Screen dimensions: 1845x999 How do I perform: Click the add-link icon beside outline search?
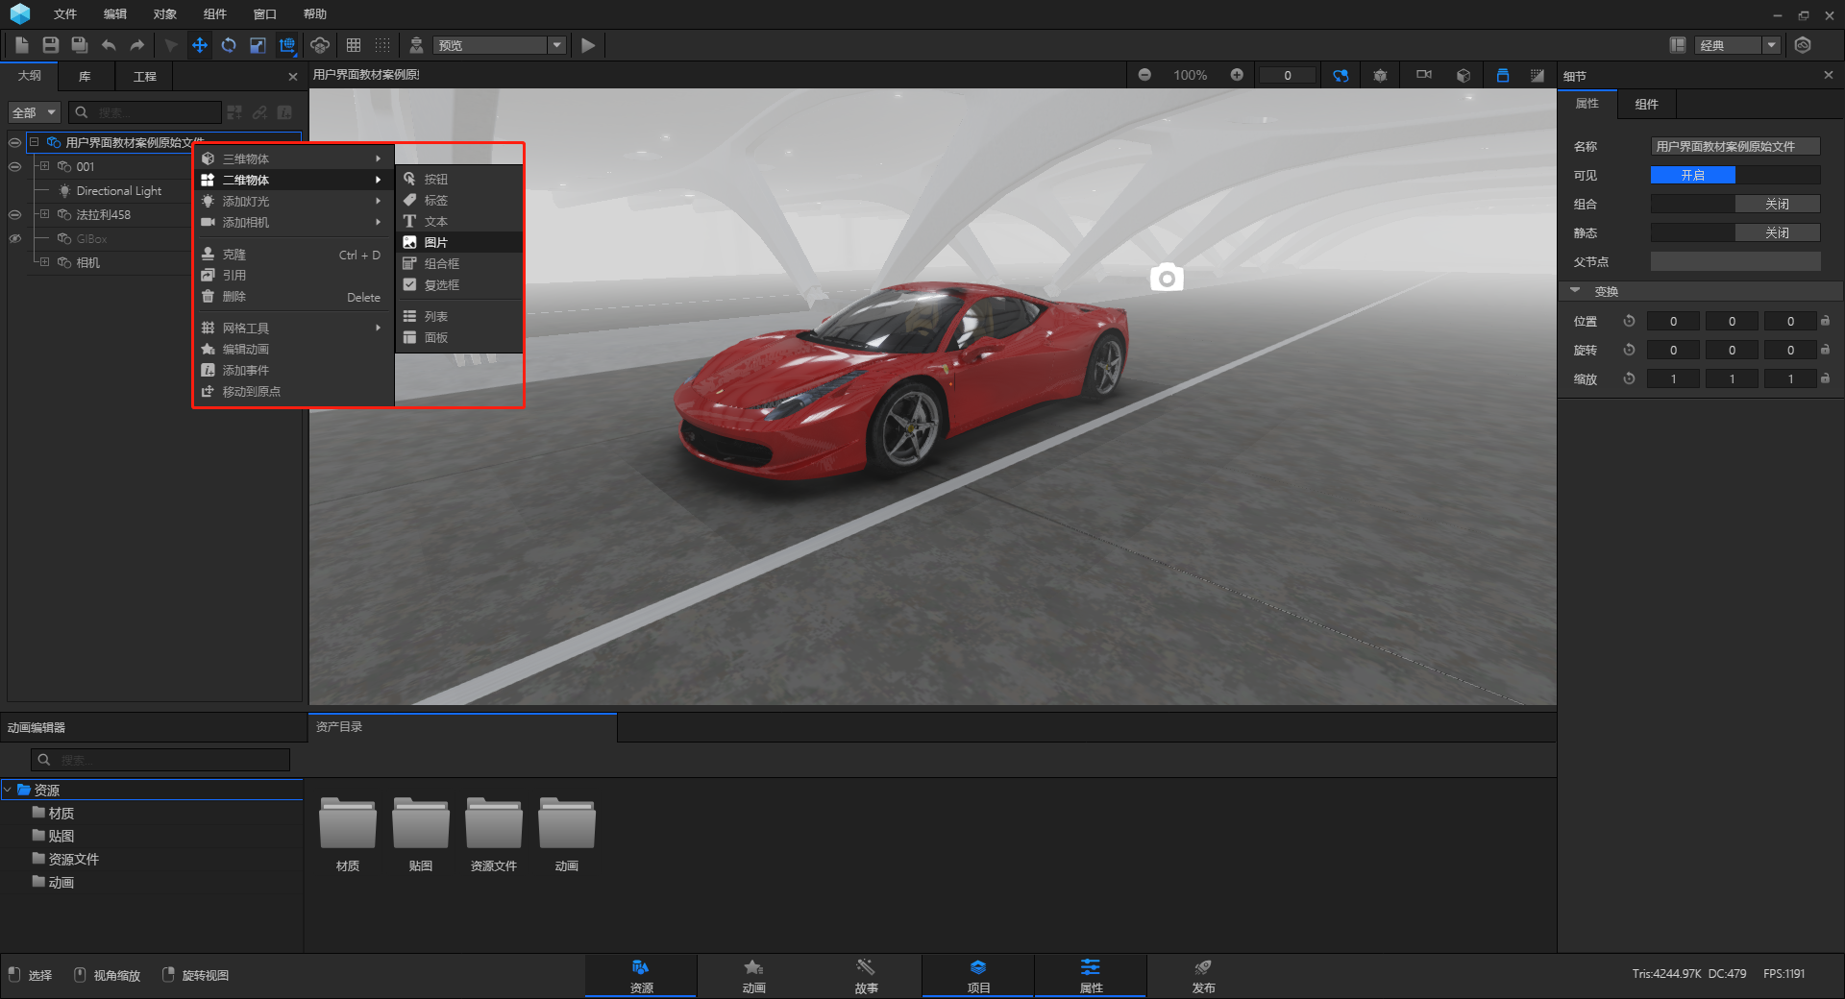[259, 112]
